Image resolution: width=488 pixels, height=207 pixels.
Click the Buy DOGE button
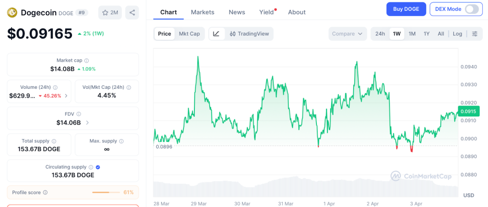(x=406, y=9)
